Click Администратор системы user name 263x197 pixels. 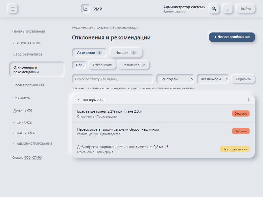point(184,7)
